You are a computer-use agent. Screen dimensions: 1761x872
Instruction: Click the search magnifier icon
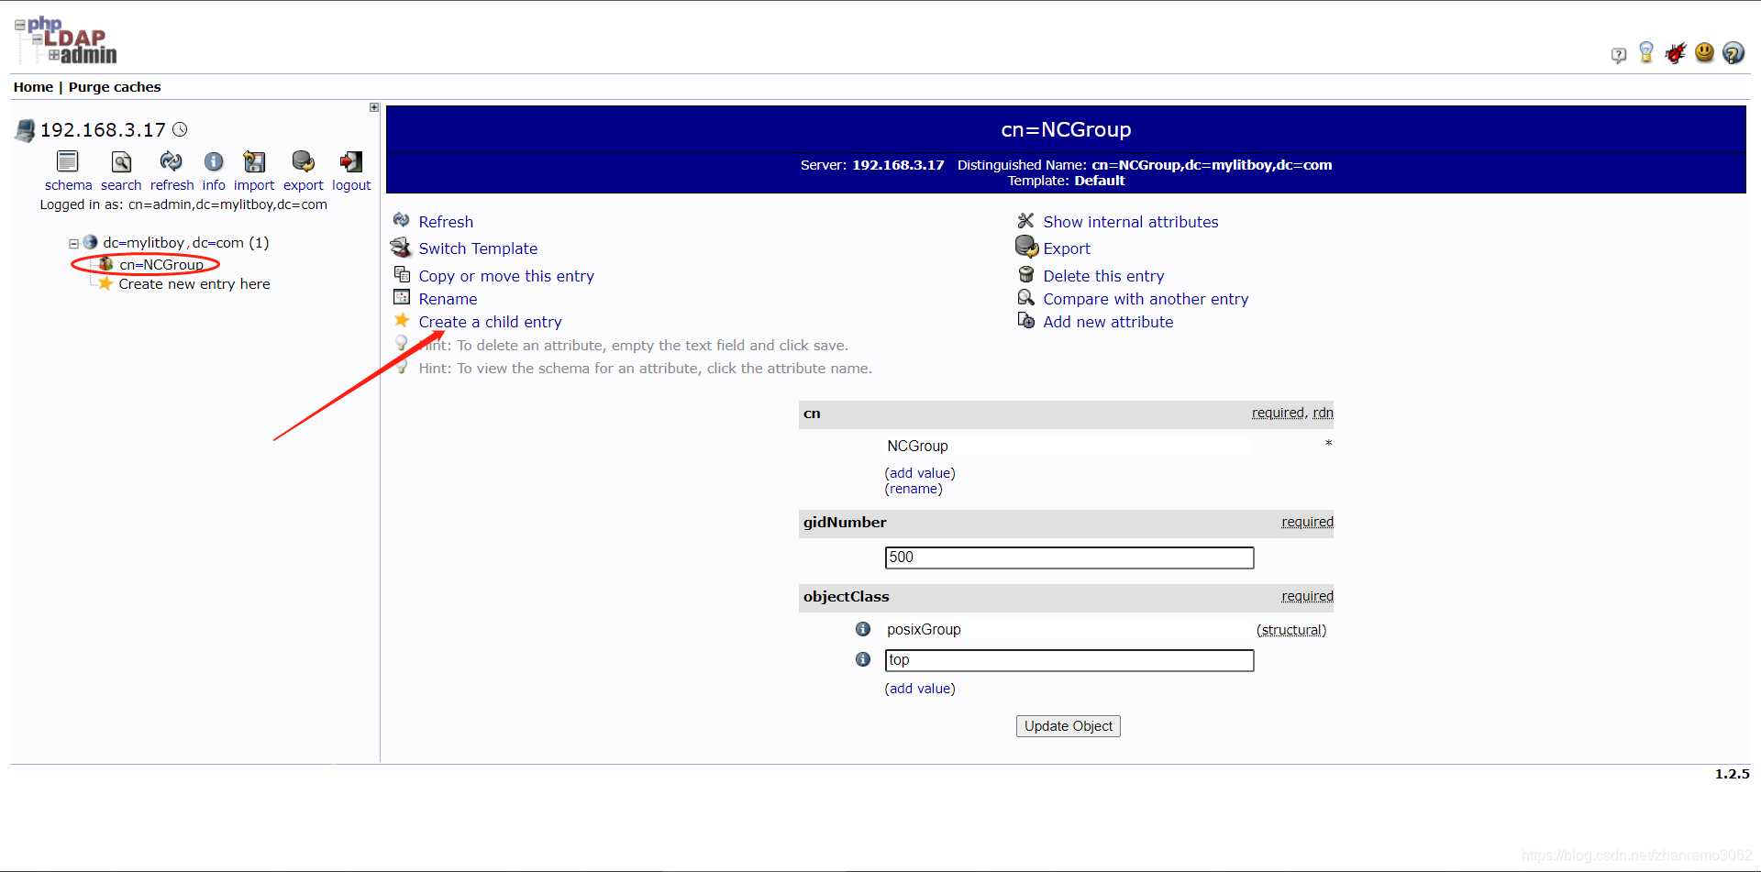pos(121,161)
